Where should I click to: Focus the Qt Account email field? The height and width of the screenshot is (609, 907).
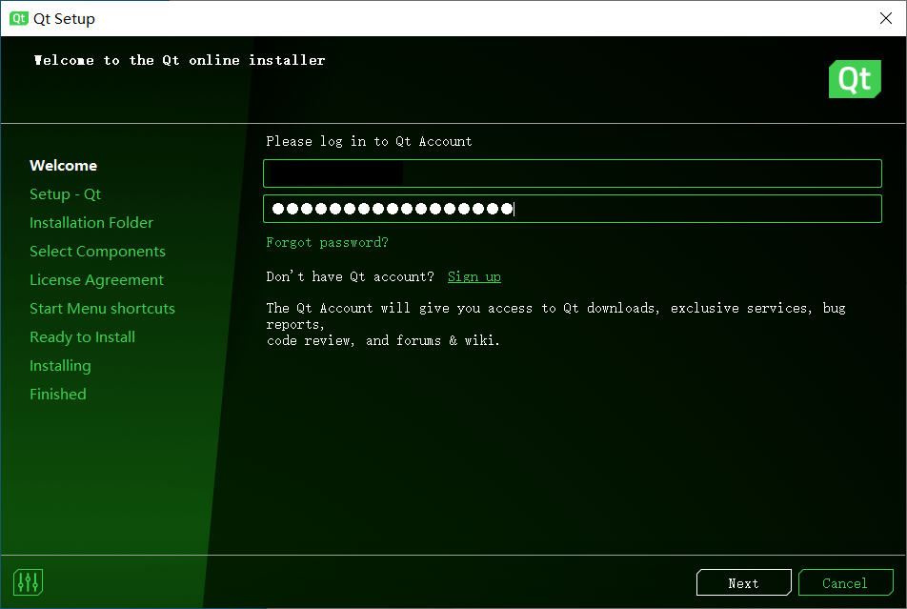[x=572, y=173]
